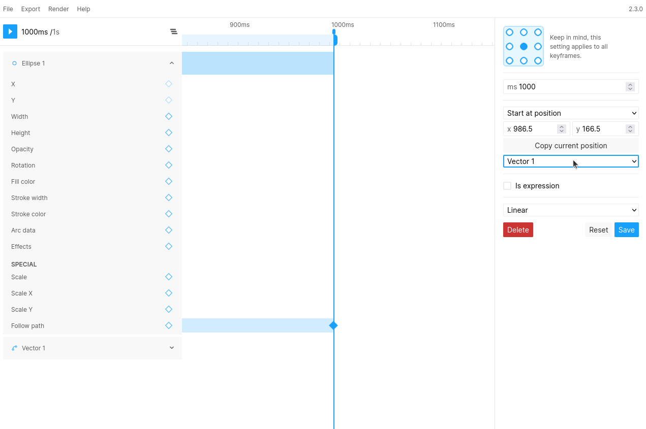Enable the Is expression checkbox
This screenshot has width=646, height=429.
pyautogui.click(x=507, y=186)
